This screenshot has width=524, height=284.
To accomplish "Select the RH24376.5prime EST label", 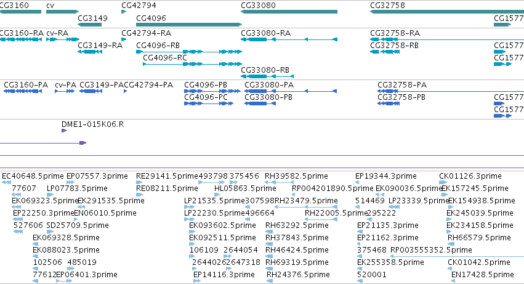I will 298,275.
